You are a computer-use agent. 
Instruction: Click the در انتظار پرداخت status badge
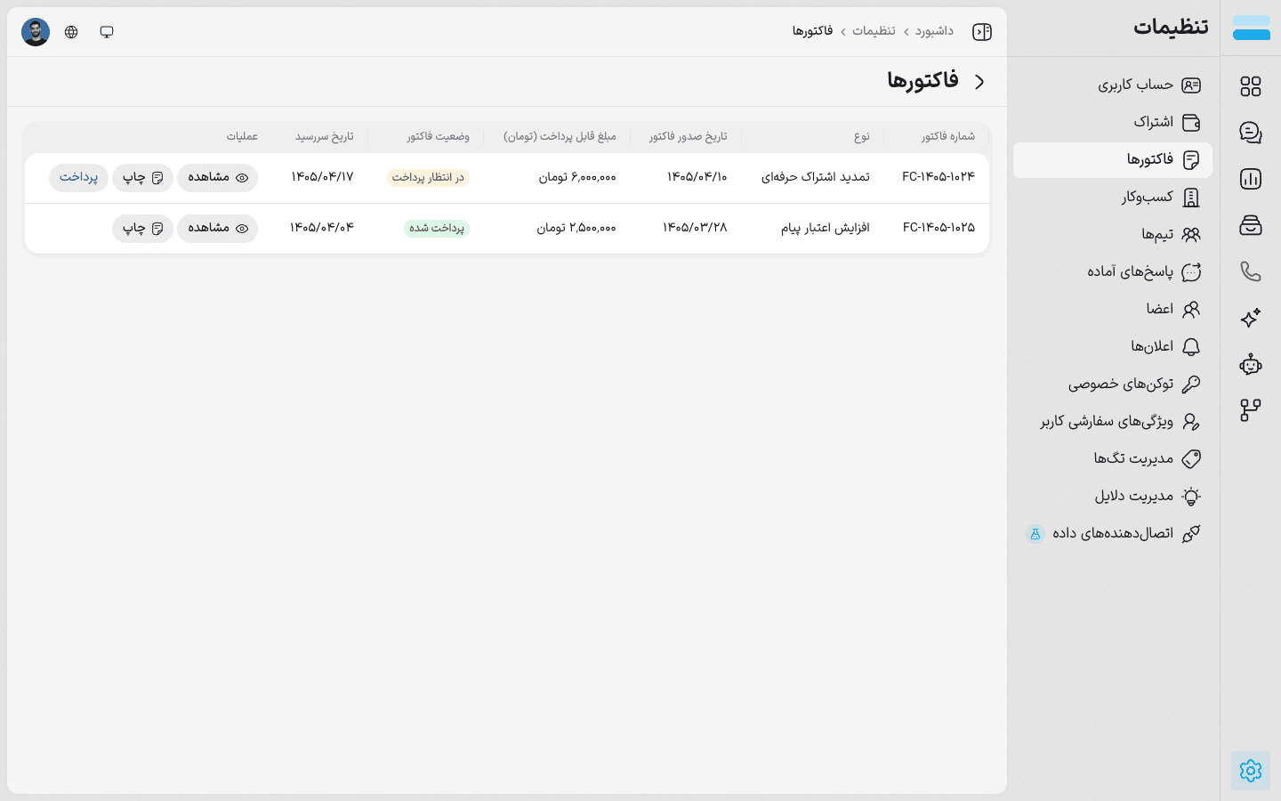(428, 178)
